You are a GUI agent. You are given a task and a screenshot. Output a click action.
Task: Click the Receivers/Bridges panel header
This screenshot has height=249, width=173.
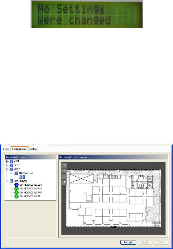coord(31,157)
